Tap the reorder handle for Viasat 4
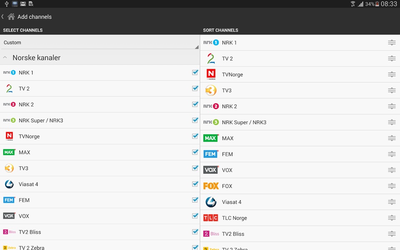400x250 pixels. click(x=392, y=202)
